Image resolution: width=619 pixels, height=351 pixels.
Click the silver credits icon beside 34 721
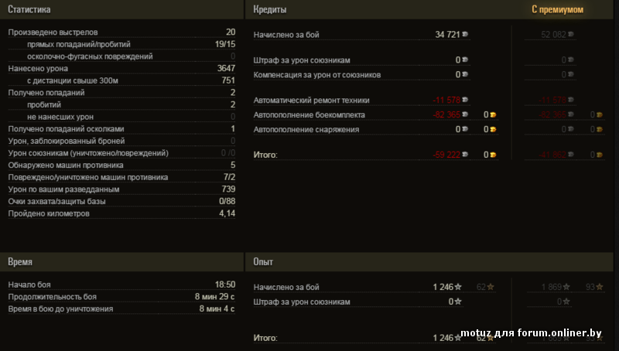[x=465, y=36]
